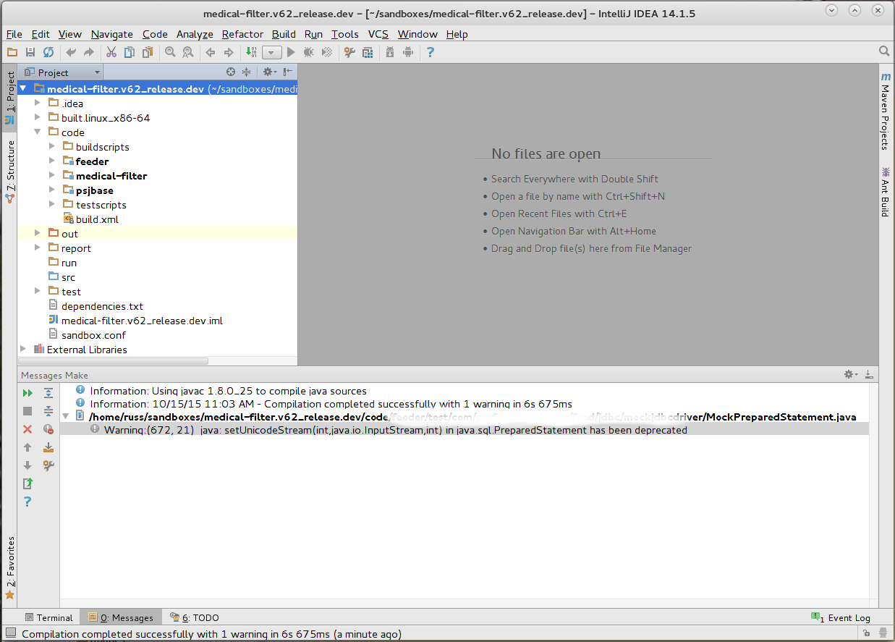This screenshot has height=642, width=895.
Task: Click the Run with Coverage icon
Action: click(x=327, y=52)
